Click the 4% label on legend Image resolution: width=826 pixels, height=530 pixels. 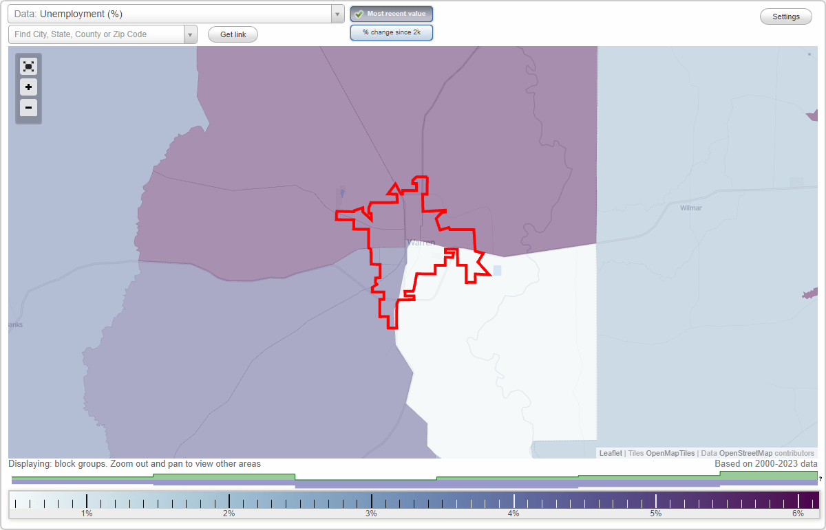pos(513,514)
